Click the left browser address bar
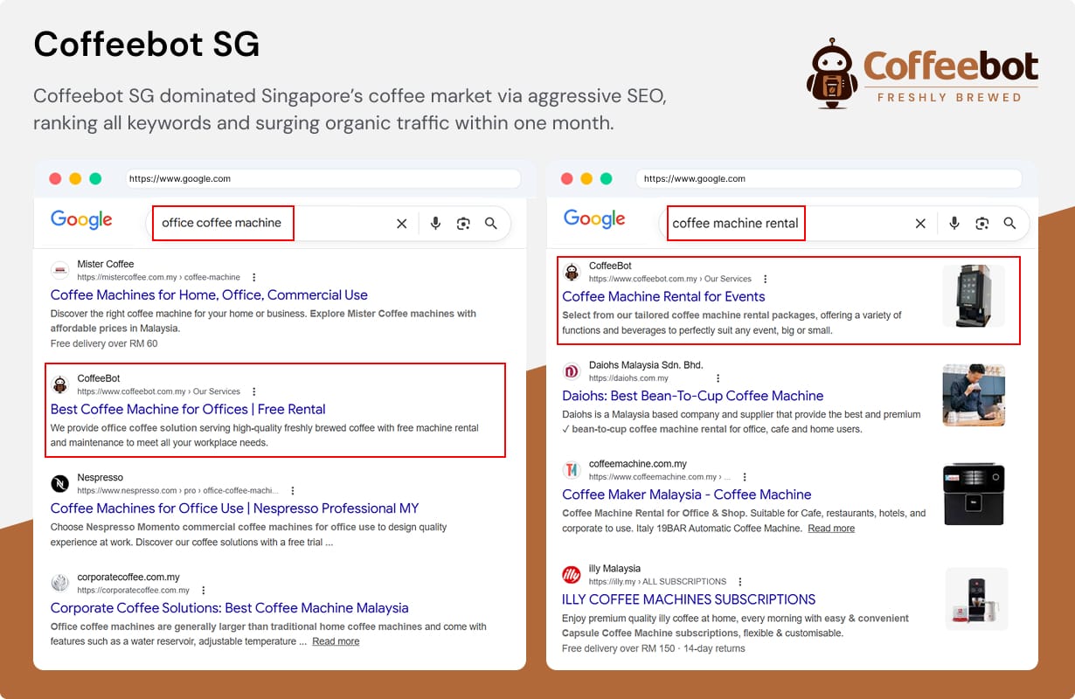The image size is (1075, 699). 322,178
